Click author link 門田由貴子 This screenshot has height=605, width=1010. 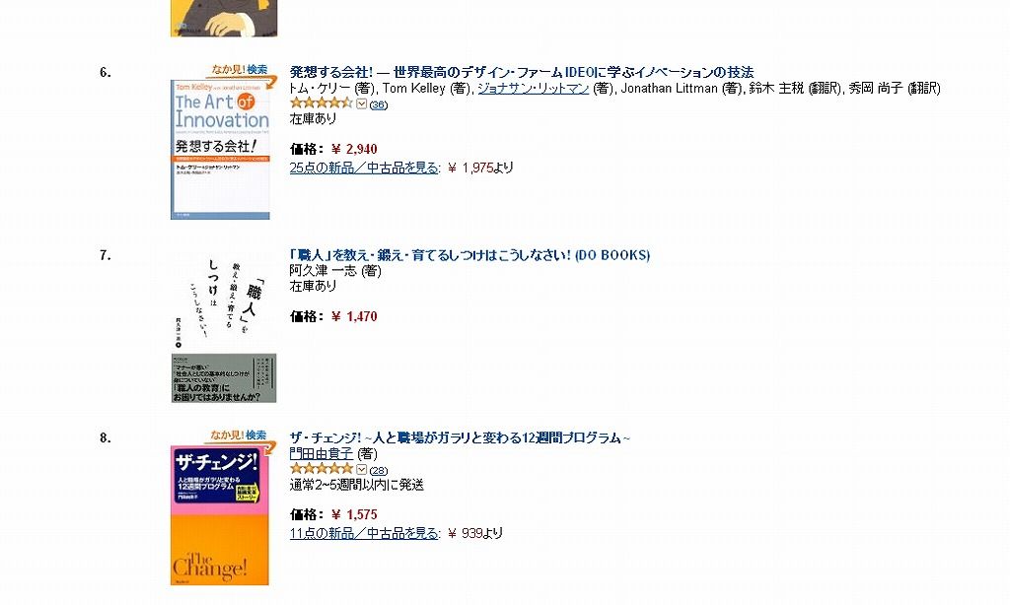tap(322, 454)
